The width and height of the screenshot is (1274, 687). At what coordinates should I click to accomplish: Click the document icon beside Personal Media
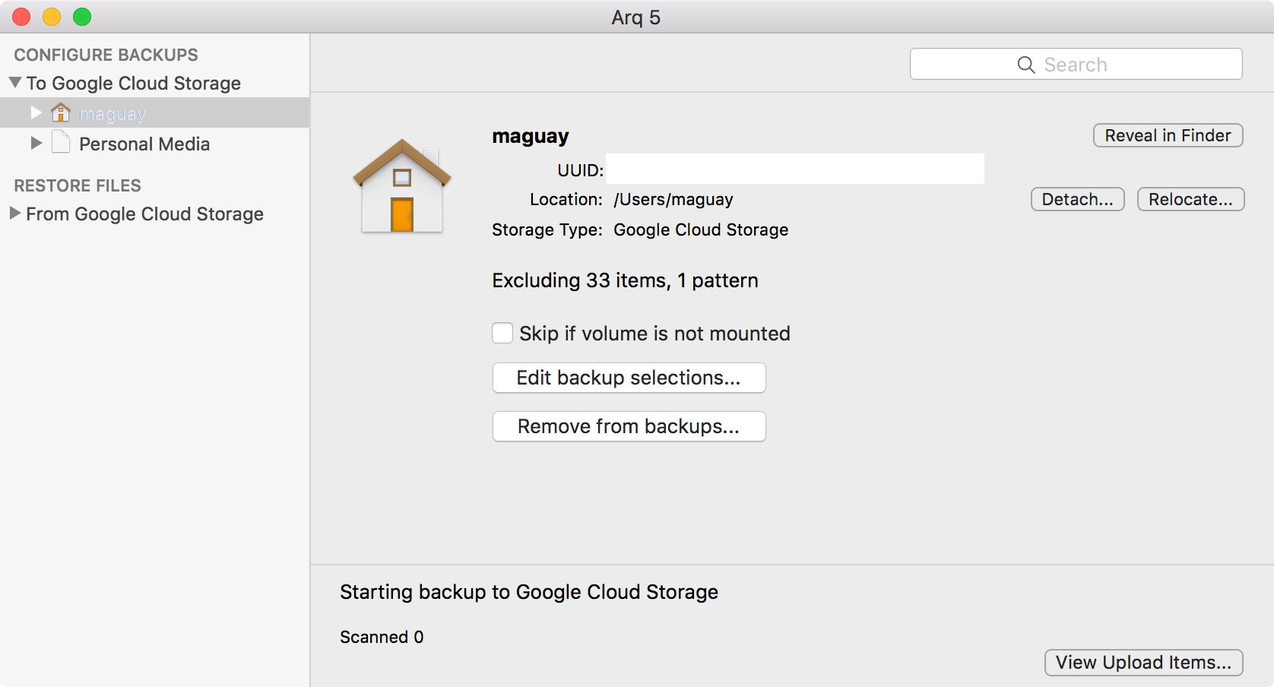tap(61, 142)
